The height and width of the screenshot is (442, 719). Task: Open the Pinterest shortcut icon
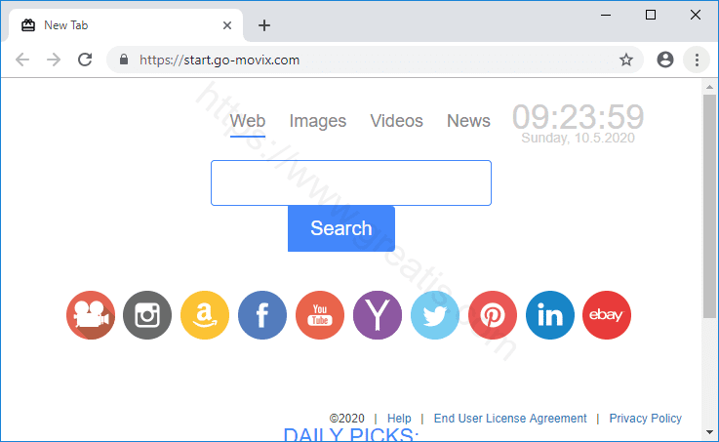tap(493, 315)
